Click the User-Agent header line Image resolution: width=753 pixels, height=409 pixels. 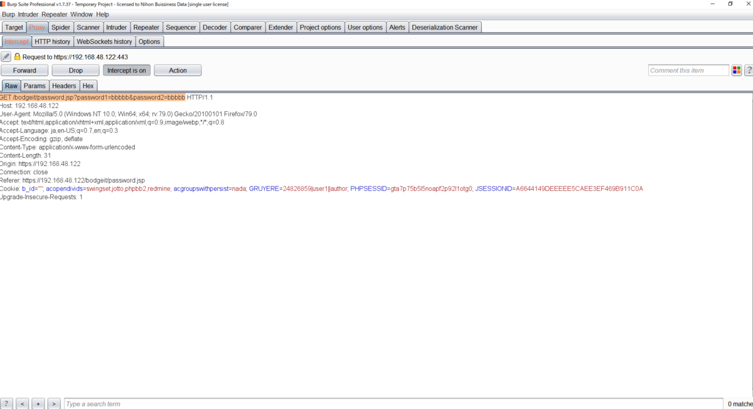point(129,114)
